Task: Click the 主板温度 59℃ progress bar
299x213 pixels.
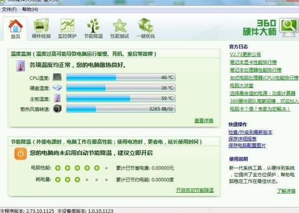Action: pyautogui.click(x=121, y=98)
